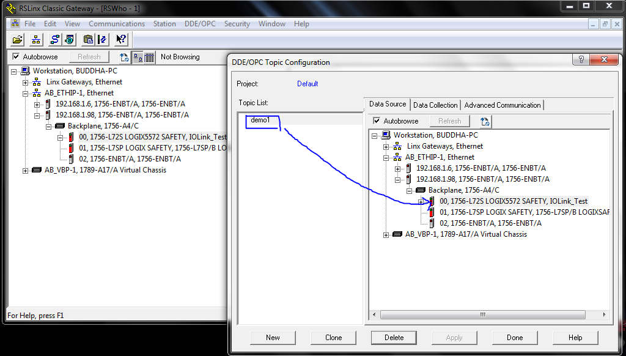Expand Linx Gateways node in dialog tree
The width and height of the screenshot is (626, 356).
[x=386, y=147]
